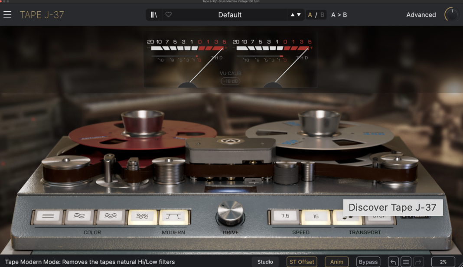Expand the Advanced panel
The height and width of the screenshot is (267, 463).
(421, 15)
